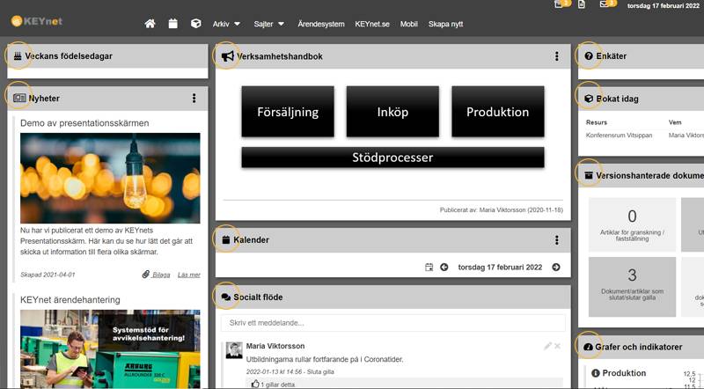
Task: Open Demo av presentationsskärmen news title
Action: pyautogui.click(x=84, y=123)
